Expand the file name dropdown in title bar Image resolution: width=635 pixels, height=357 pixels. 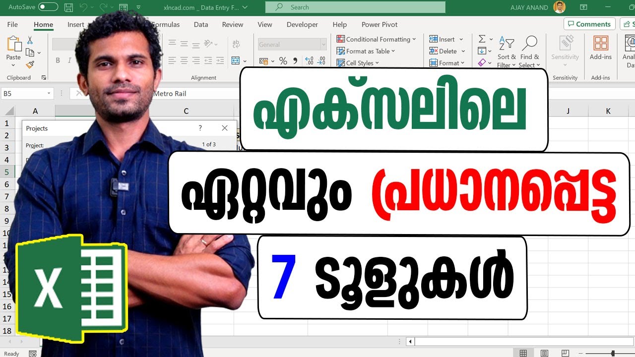pos(245,7)
